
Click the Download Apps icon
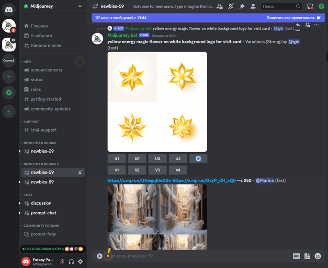9,112
